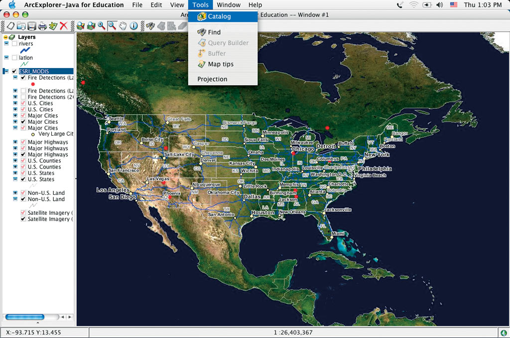Viewport: 510px width, 338px height.
Task: Click the US flag input menu icon
Action: pos(454,4)
